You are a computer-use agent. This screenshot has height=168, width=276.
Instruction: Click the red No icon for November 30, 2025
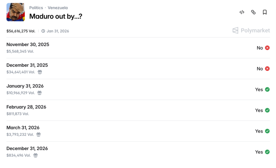coord(267,48)
